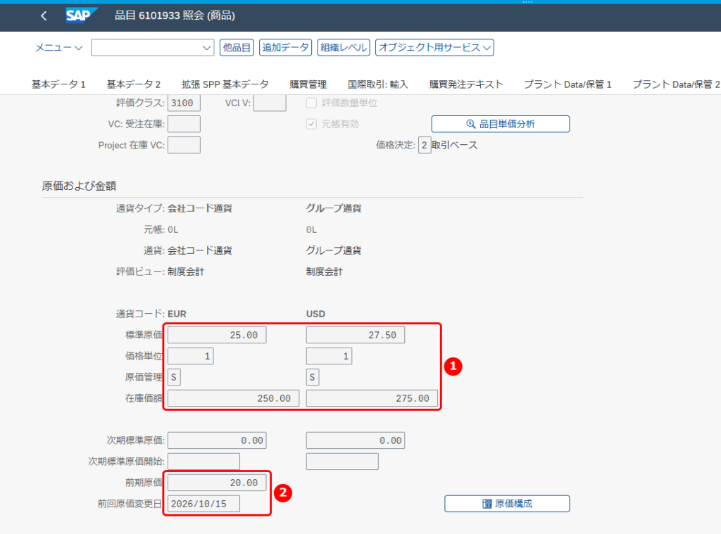
Task: Click the calculator icon in 原価構成
Action: click(x=487, y=504)
